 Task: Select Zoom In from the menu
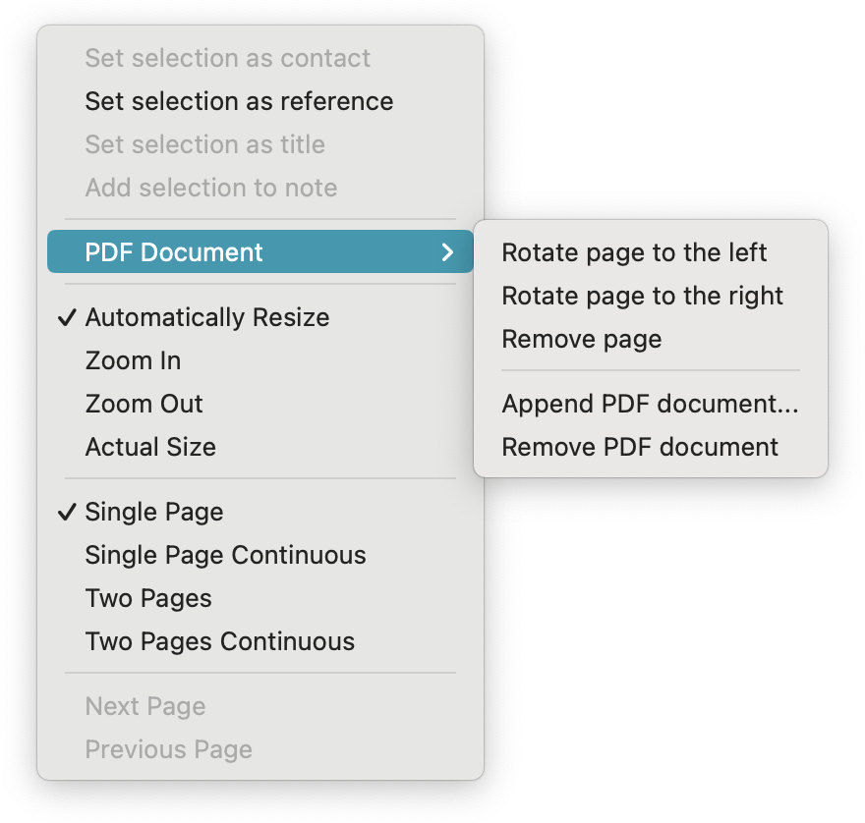[x=133, y=360]
